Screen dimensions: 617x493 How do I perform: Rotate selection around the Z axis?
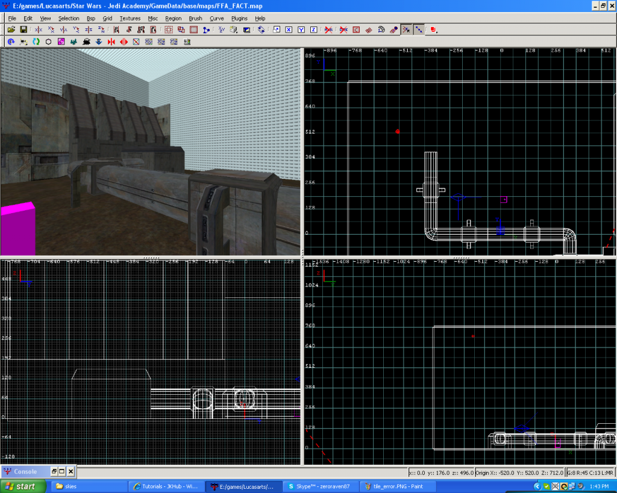pyautogui.click(x=101, y=29)
